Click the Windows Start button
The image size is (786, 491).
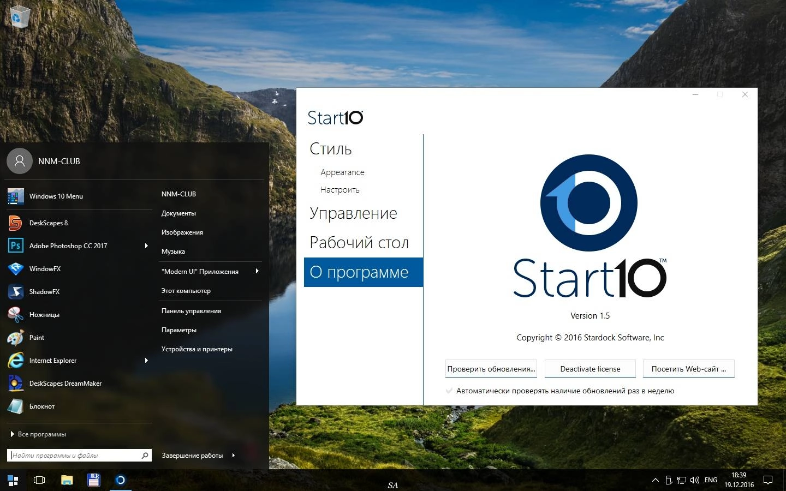coord(13,480)
